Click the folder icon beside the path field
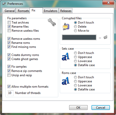This screenshot has width=116, height=115. [x=105, y=37]
